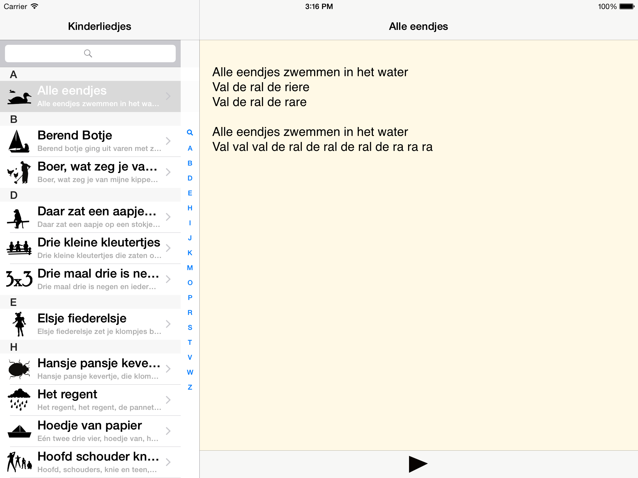Tap the magnifier in the index bar
The image size is (638, 478).
click(190, 133)
